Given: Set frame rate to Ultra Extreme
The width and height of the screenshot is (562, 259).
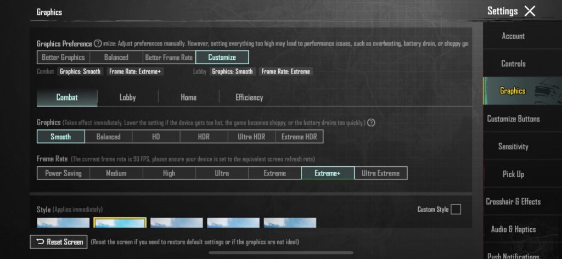Looking at the screenshot, I should point(381,173).
